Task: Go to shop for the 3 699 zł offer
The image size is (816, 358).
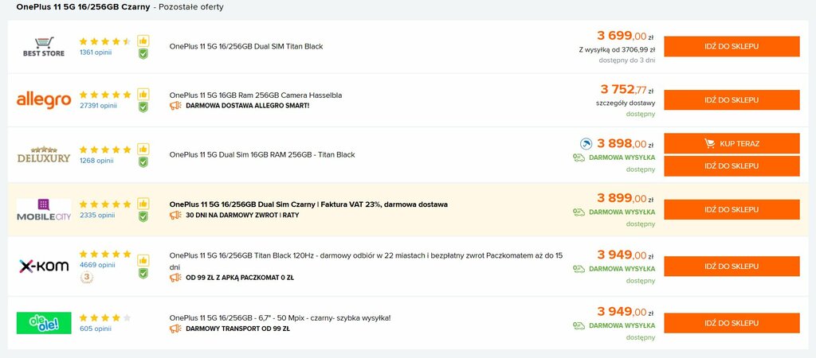Action: point(732,46)
